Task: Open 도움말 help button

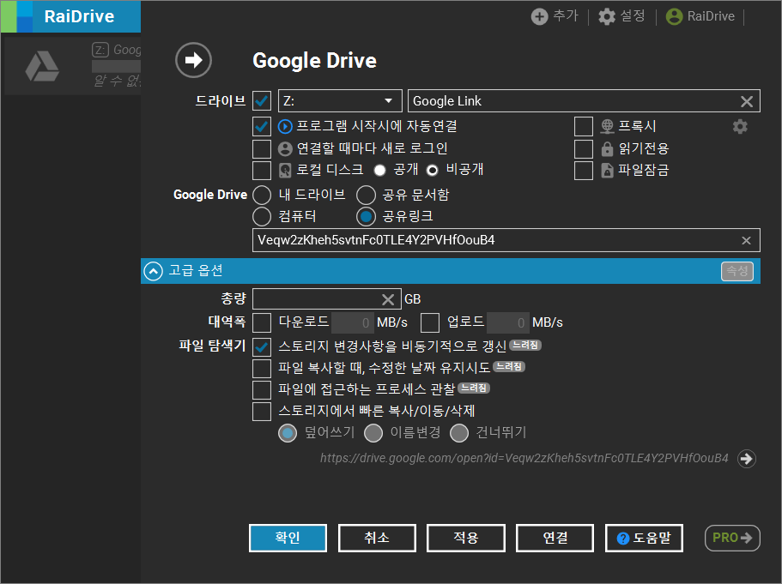Action: (x=644, y=539)
